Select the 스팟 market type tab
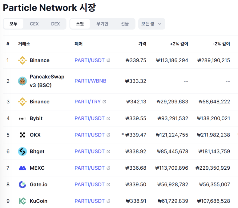 point(80,24)
